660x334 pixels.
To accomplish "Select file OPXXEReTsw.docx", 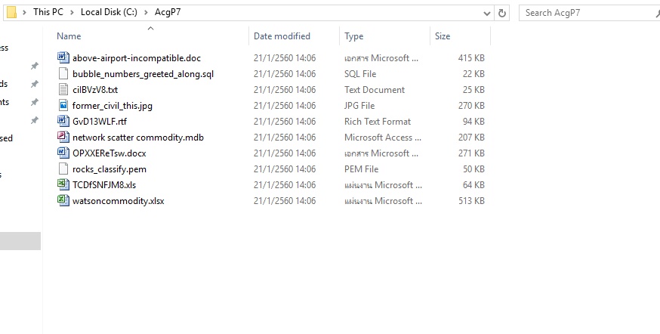I will tap(109, 153).
